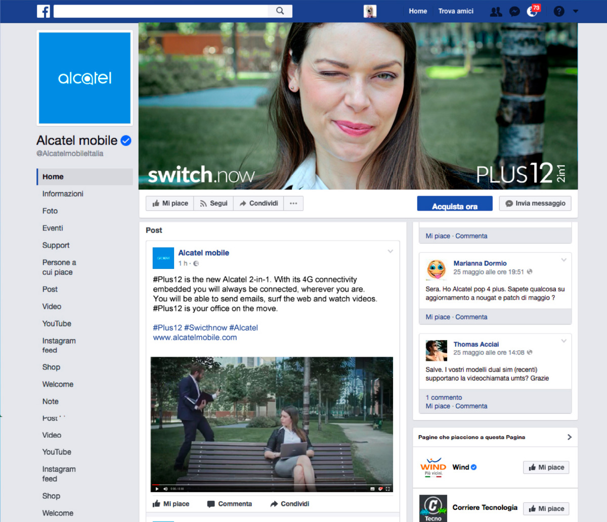Open the help question mark icon
The width and height of the screenshot is (607, 522).
(x=559, y=11)
